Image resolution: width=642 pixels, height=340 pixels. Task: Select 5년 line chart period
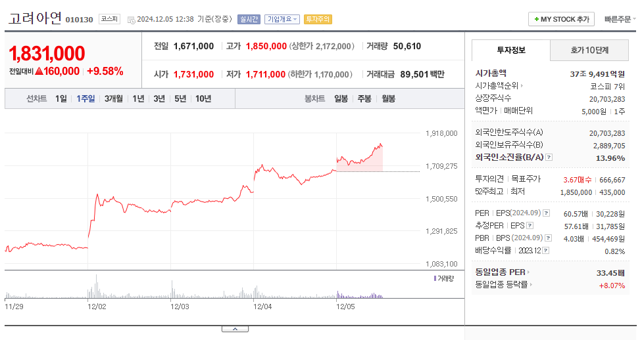[x=180, y=98]
